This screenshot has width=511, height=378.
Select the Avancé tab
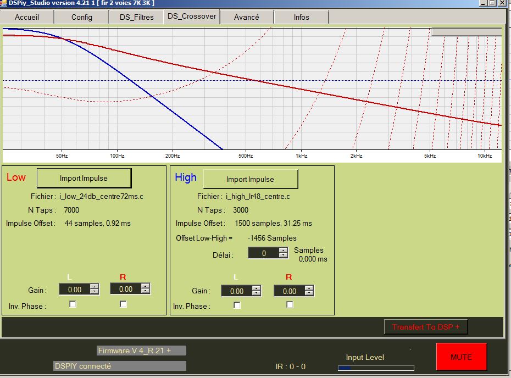(x=246, y=17)
